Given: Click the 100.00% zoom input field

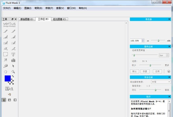Looking at the screenshot, I should (136, 41).
